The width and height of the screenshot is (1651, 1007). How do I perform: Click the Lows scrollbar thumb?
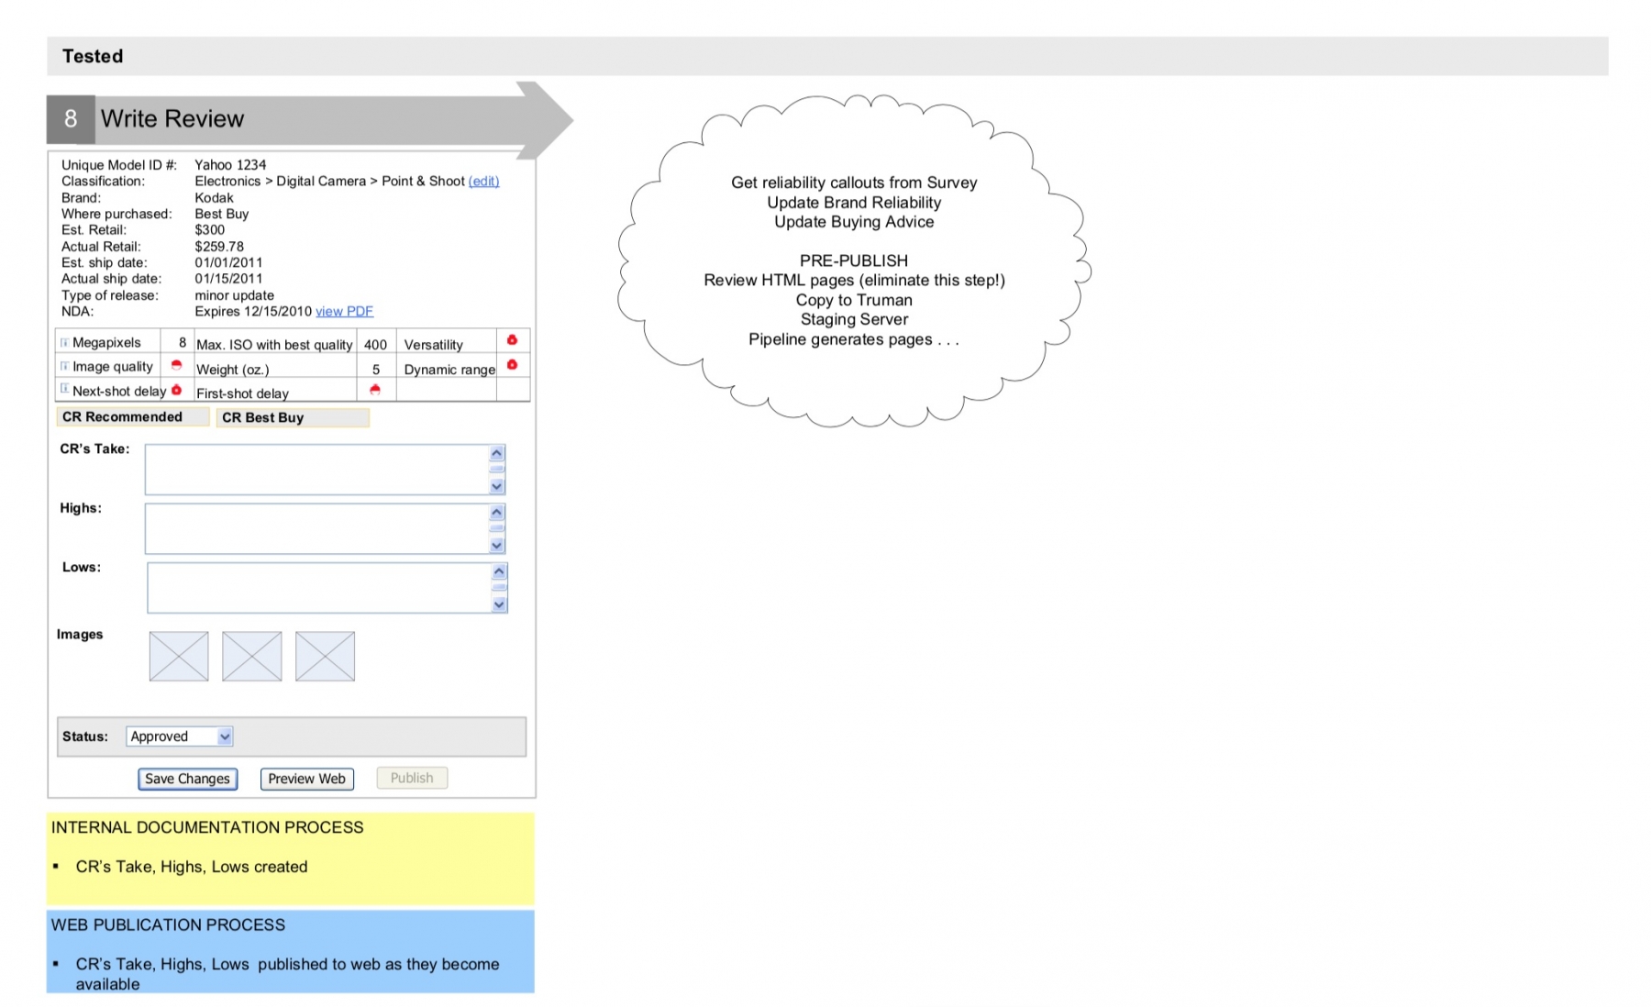(499, 587)
